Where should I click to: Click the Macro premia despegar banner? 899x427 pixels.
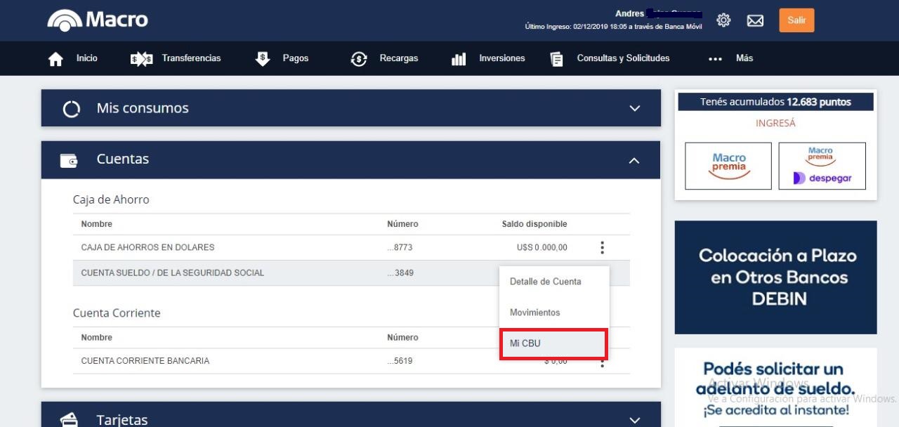[x=822, y=166]
